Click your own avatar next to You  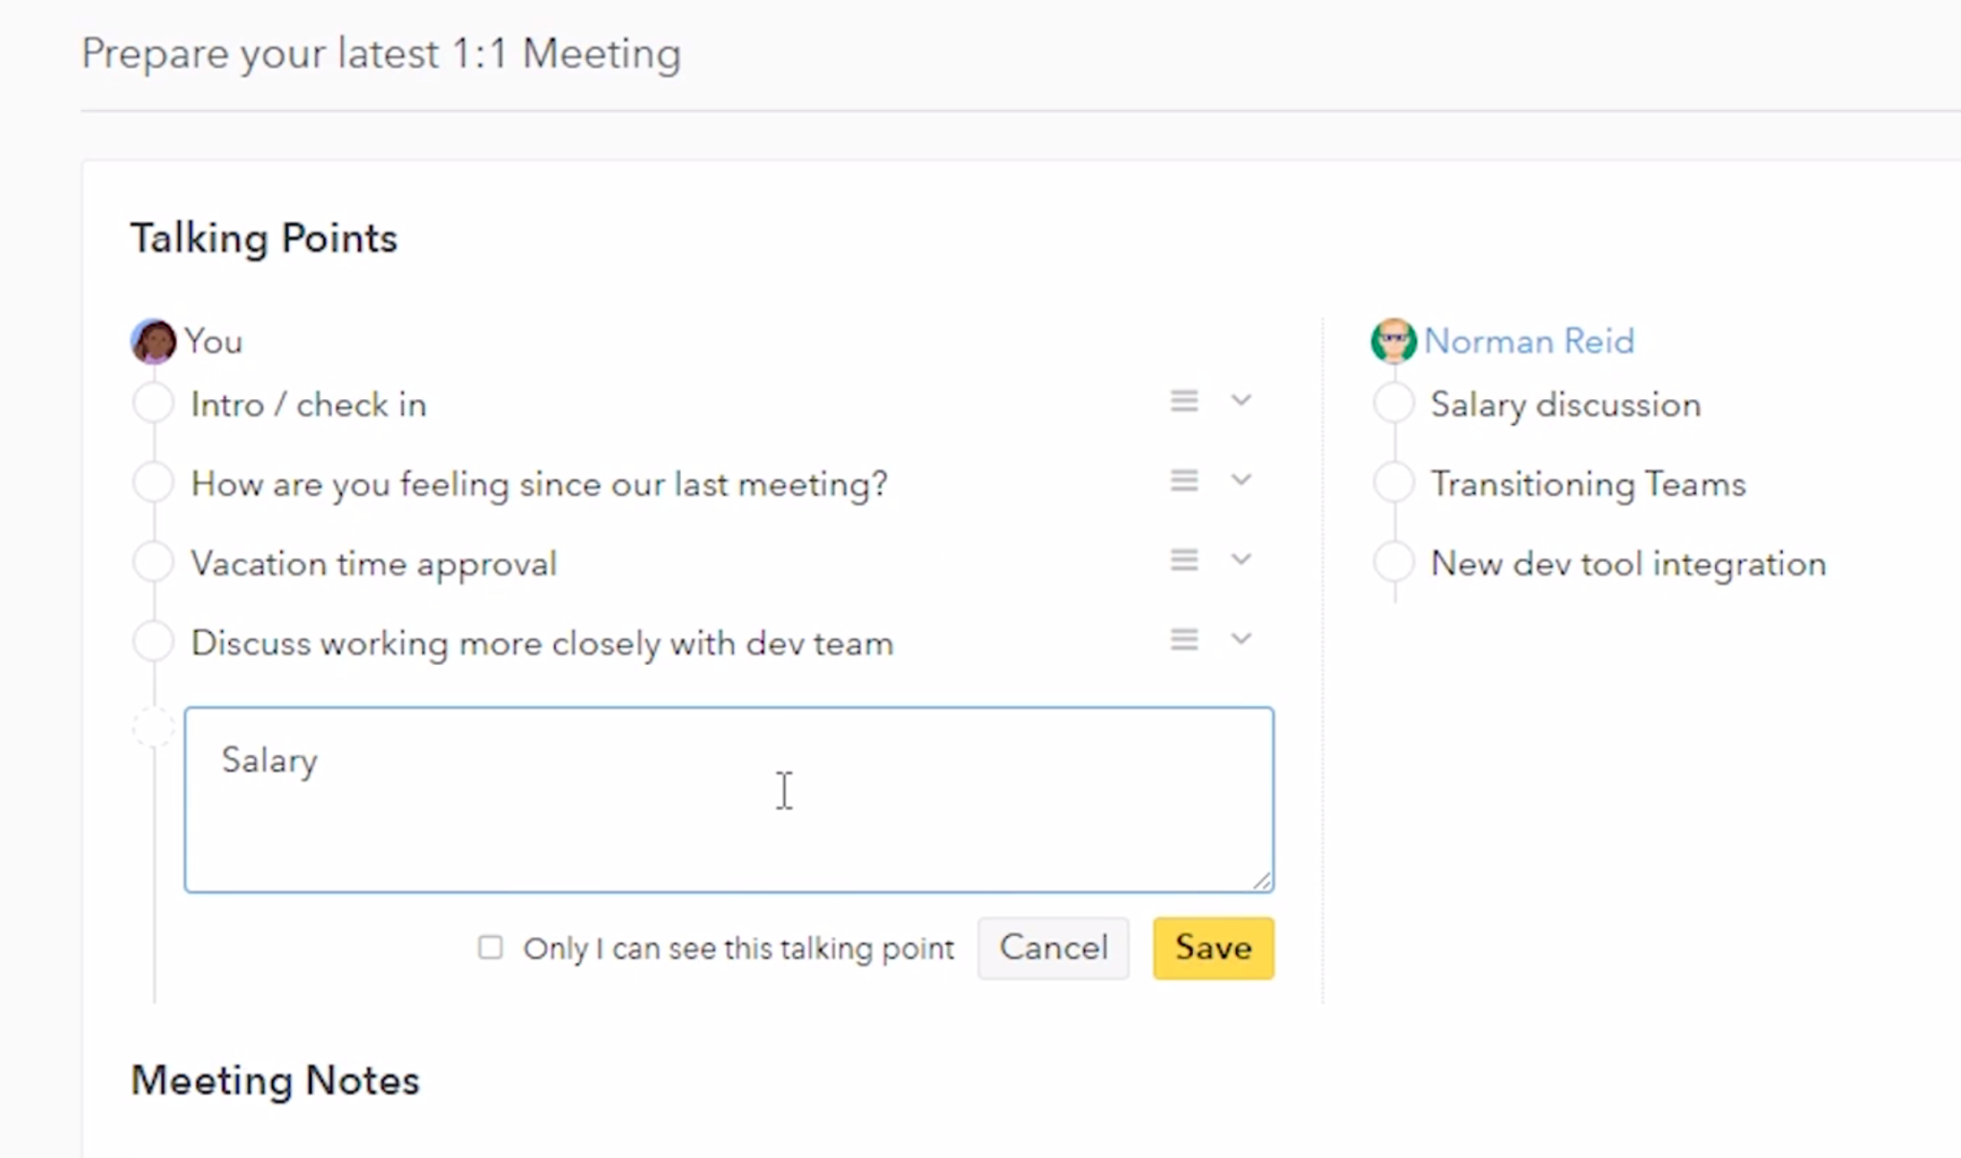(x=153, y=342)
